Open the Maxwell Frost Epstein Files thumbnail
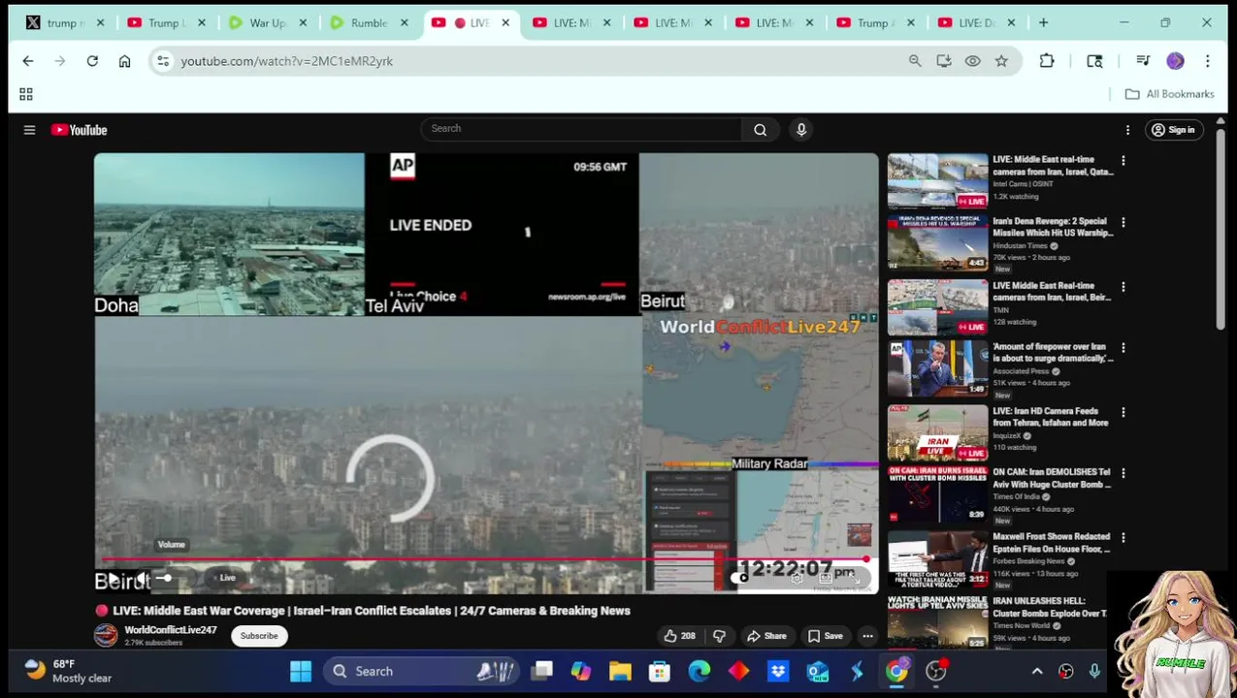Viewport: 1237px width, 698px height. point(937,558)
